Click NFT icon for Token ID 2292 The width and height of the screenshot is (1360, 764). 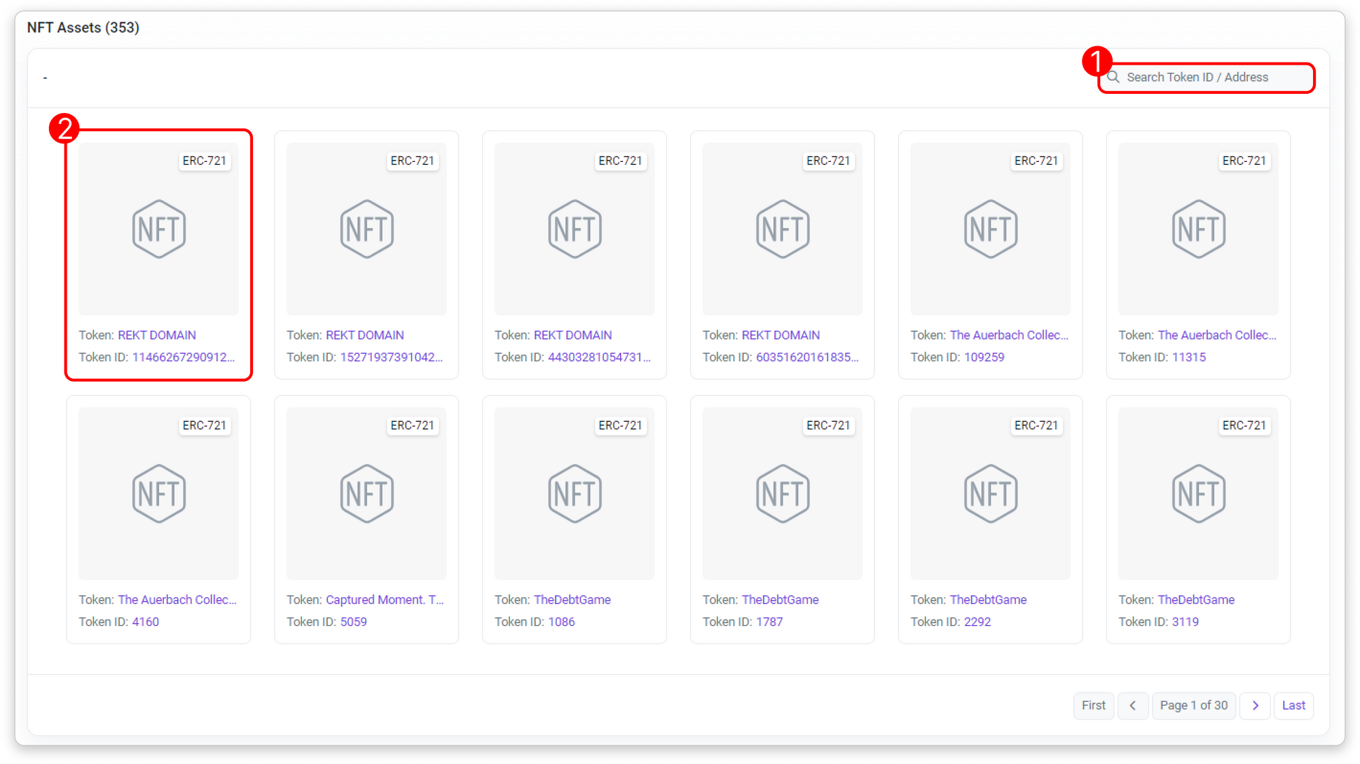[x=990, y=494]
